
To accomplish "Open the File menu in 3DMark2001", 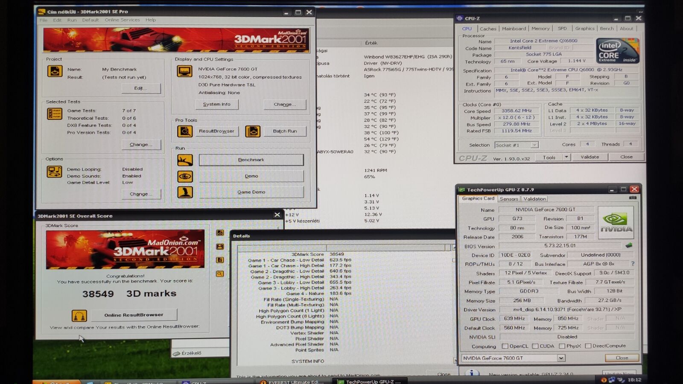I will 44,20.
